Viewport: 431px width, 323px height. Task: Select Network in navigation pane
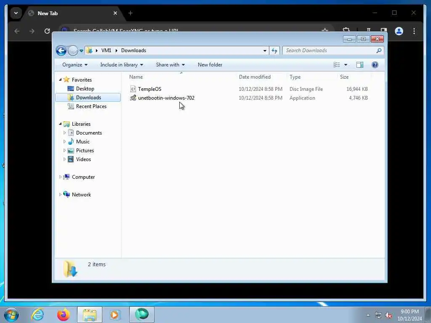(81, 195)
